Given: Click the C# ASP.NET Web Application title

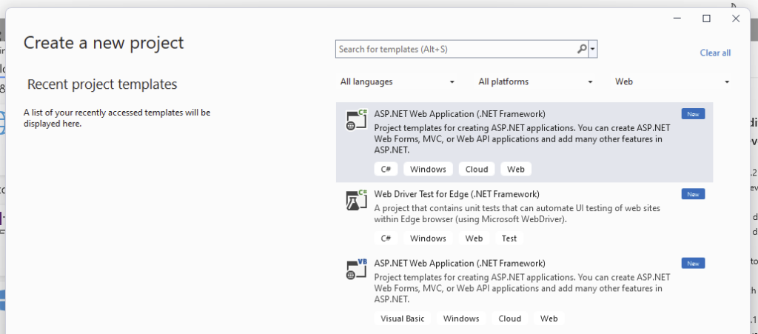Looking at the screenshot, I should pos(460,114).
